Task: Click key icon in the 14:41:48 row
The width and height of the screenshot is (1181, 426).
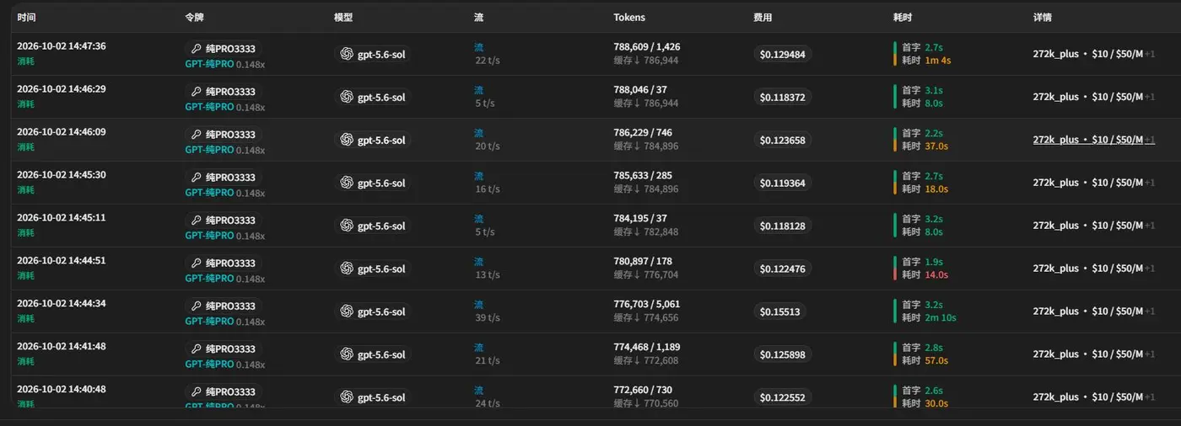Action: click(x=197, y=349)
